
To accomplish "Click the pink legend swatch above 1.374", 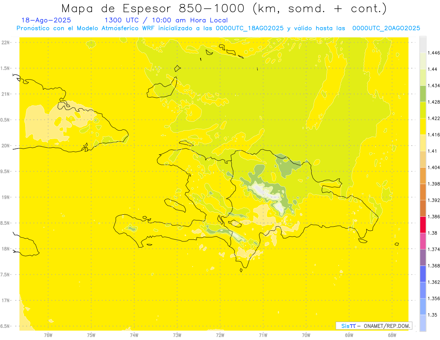I will (423, 241).
